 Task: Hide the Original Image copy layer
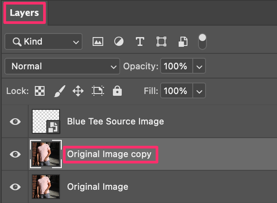(15, 154)
